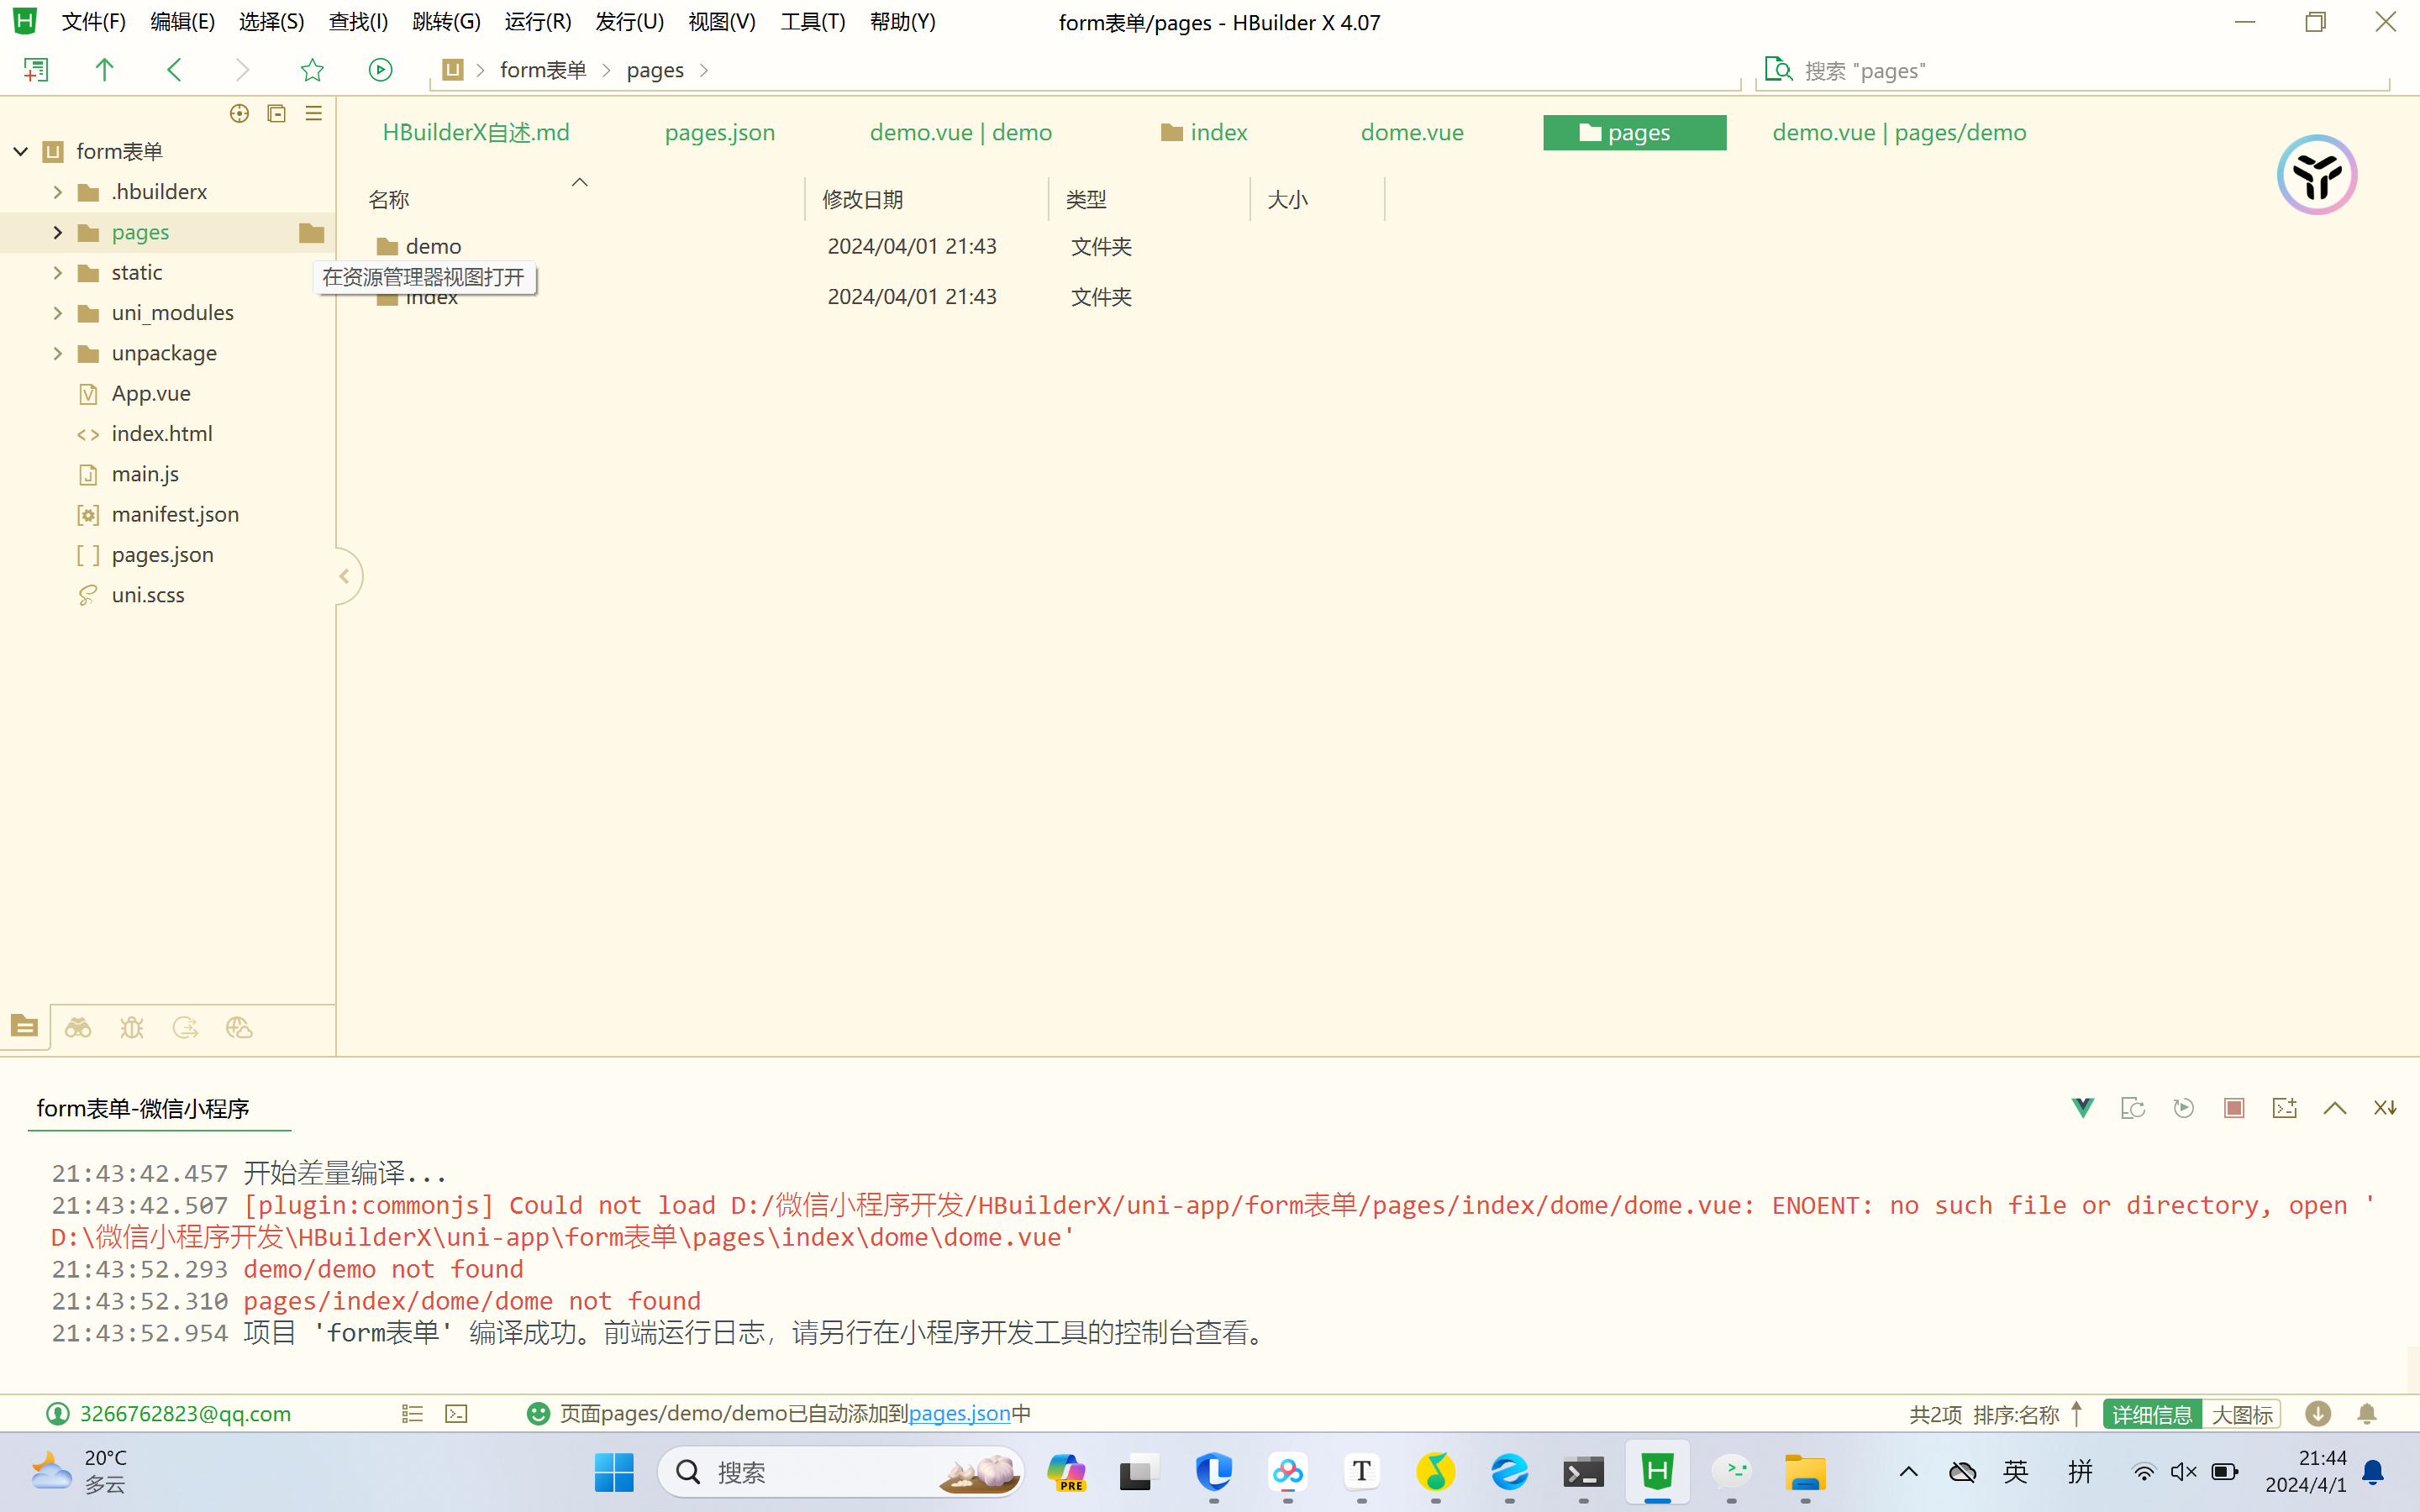
Task: Switch to 详细信息 view mode
Action: 2152,1414
